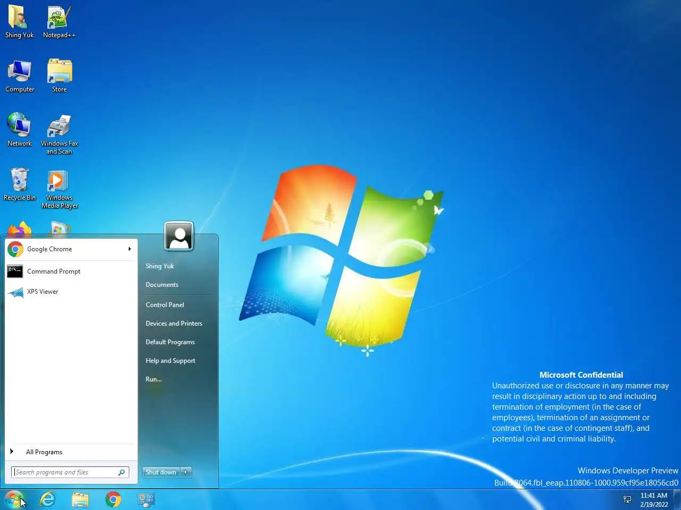The image size is (681, 510).
Task: Click the Start orb button on taskbar
Action: point(14,499)
